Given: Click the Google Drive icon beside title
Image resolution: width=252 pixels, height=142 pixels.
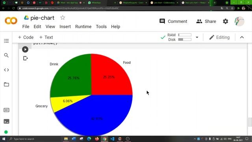Looking at the screenshot, I should click(26, 17).
